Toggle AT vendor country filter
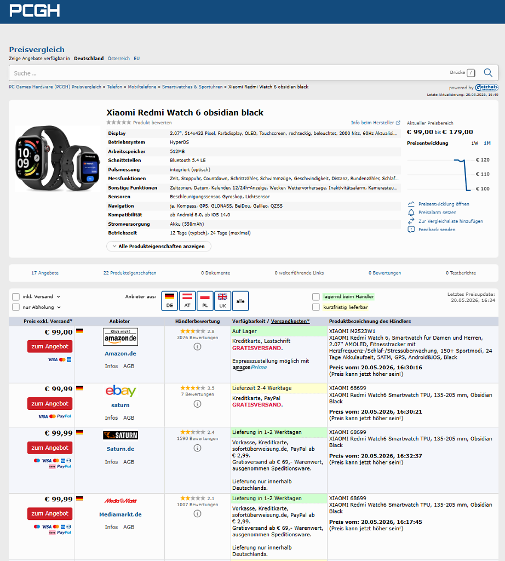The width and height of the screenshot is (505, 561). (x=187, y=301)
